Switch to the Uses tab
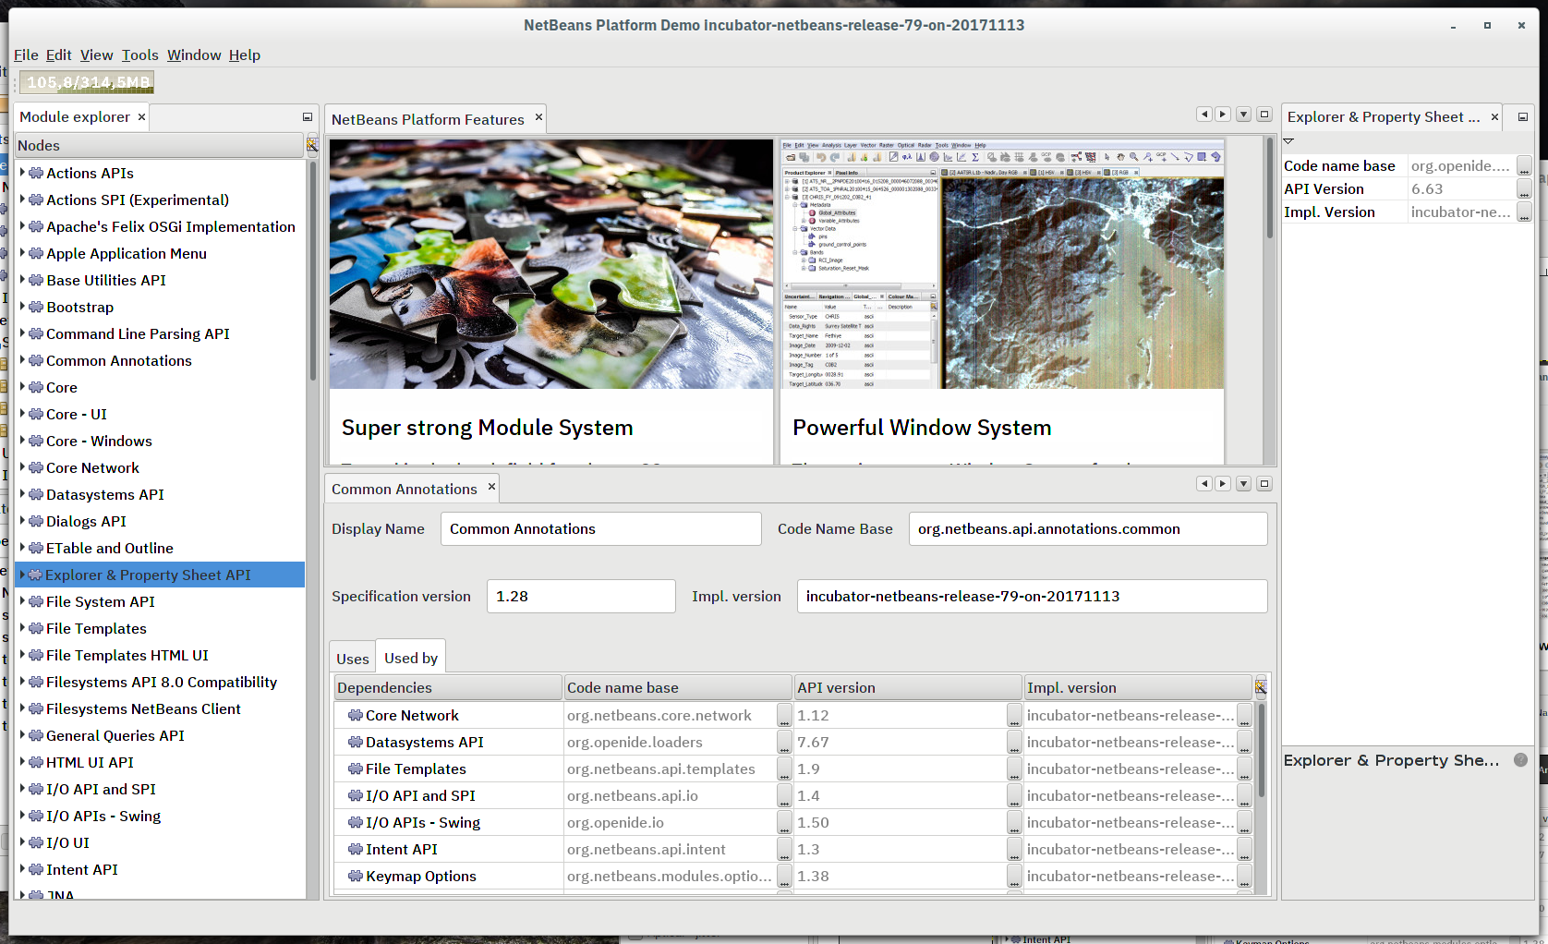 coord(353,659)
